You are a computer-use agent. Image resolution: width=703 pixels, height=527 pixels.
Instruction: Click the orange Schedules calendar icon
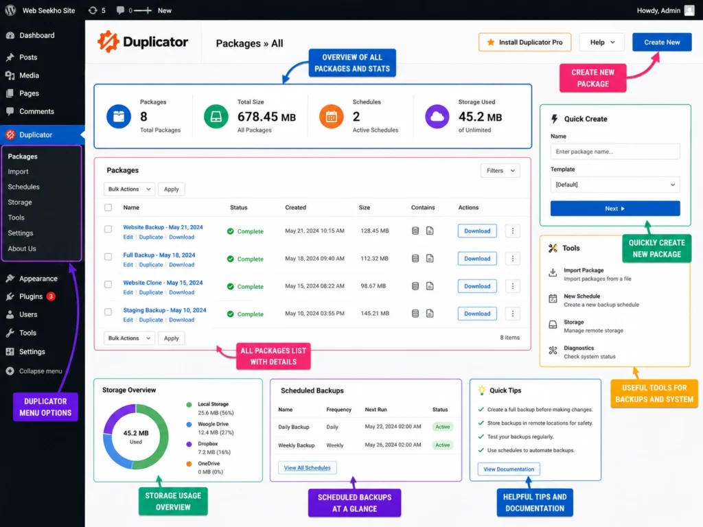coord(332,117)
